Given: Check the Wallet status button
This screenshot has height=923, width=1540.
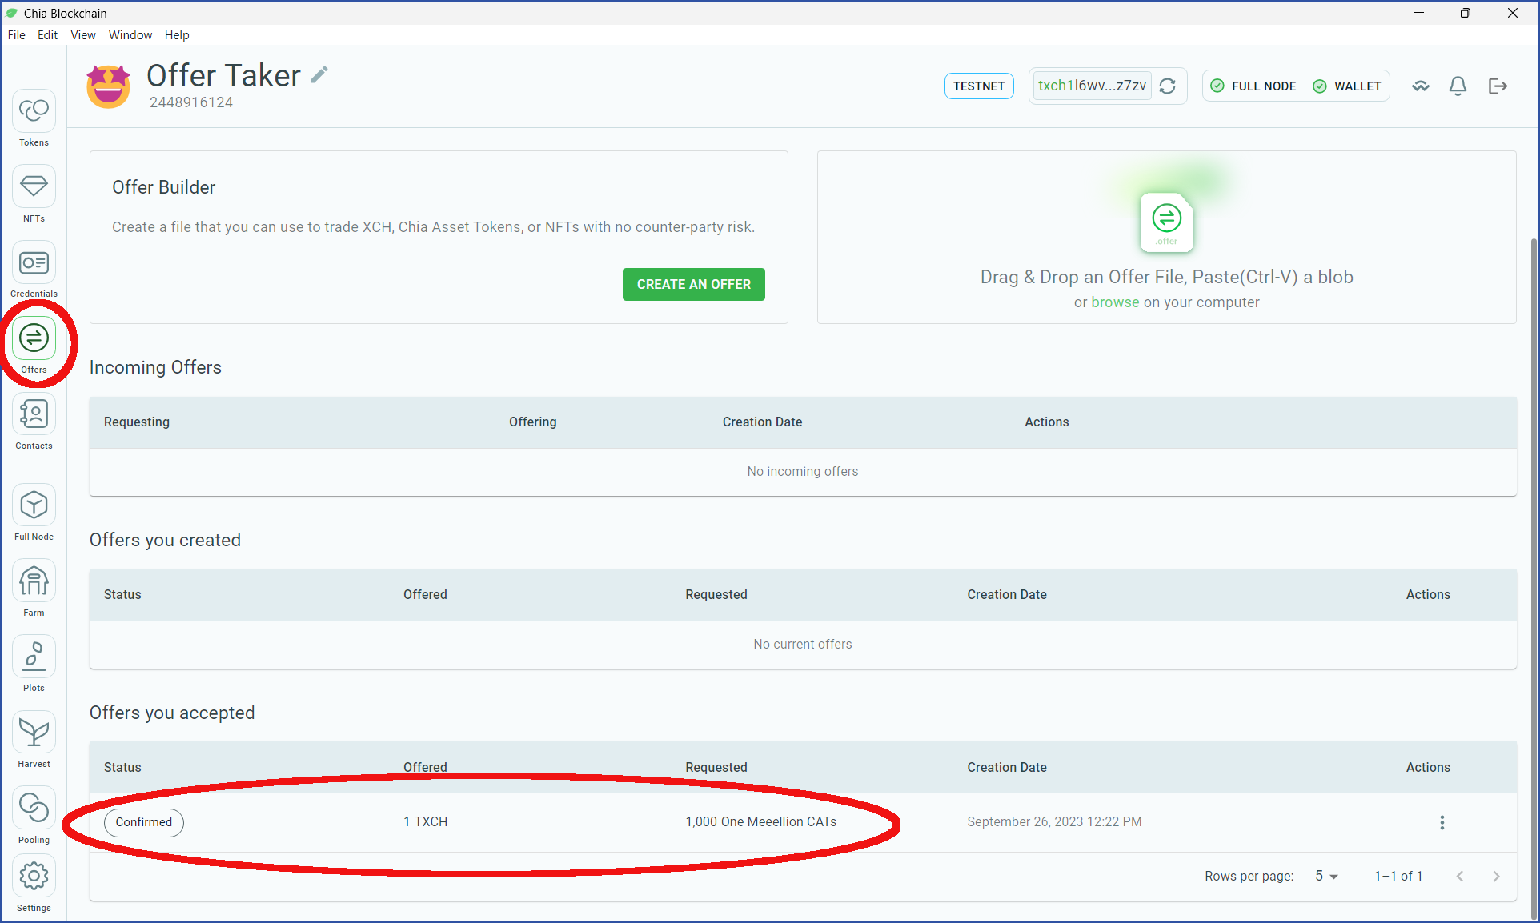Looking at the screenshot, I should pos(1348,86).
